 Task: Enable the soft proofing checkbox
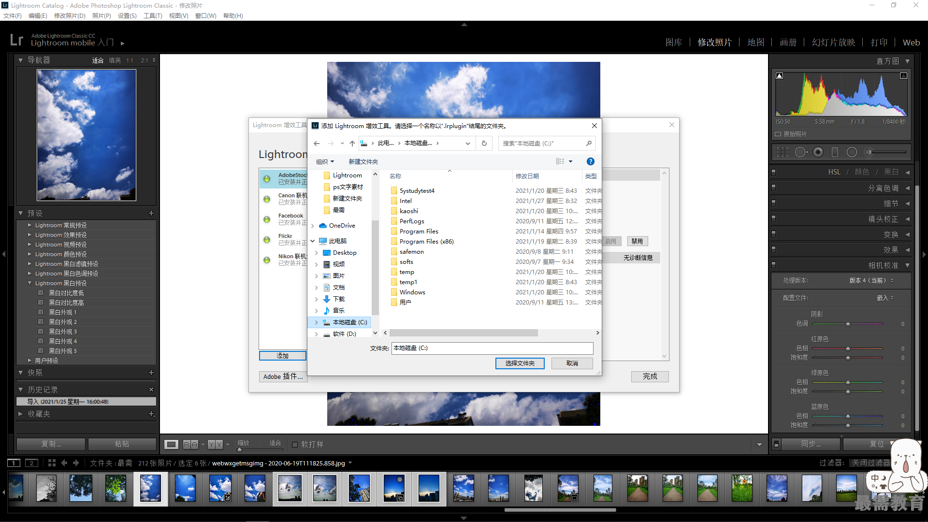295,445
